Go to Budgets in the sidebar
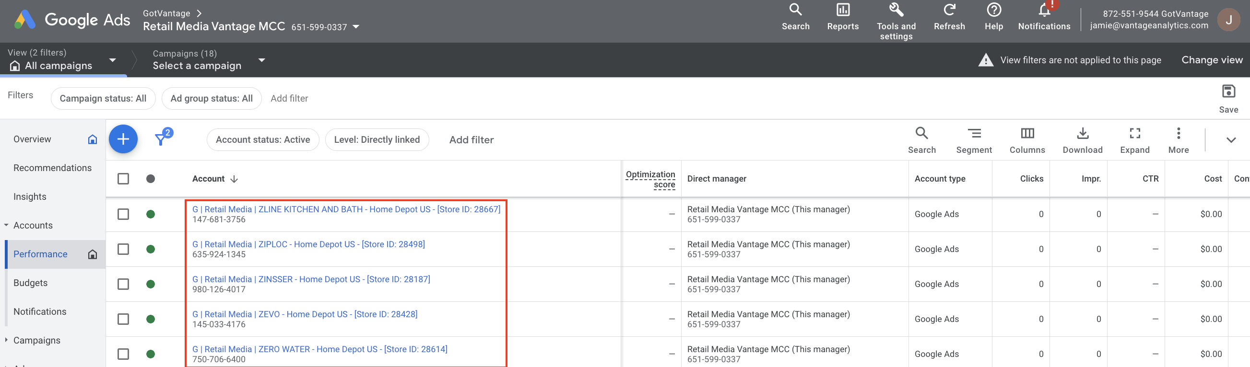The image size is (1250, 367). (x=30, y=283)
